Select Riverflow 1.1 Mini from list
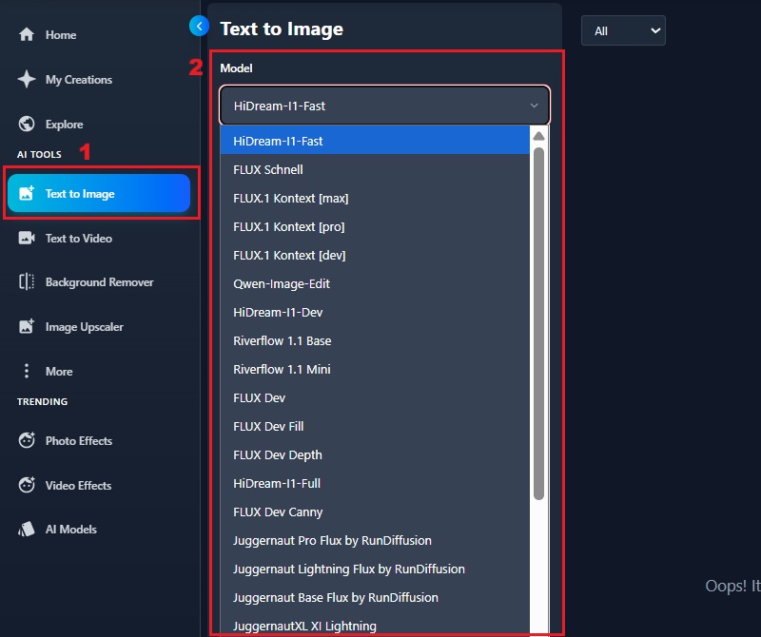 coord(375,369)
